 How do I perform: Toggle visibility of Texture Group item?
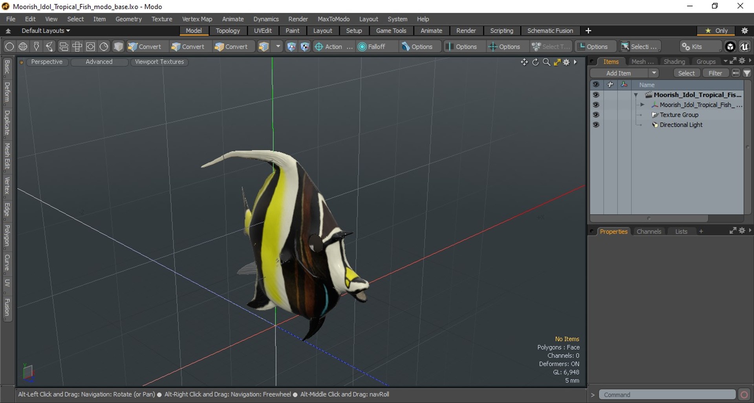pyautogui.click(x=596, y=115)
